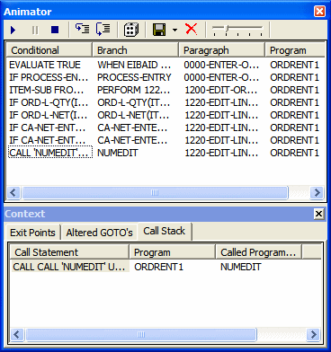
Task: Click the PERFORM 122... branch cell
Action: (134, 90)
